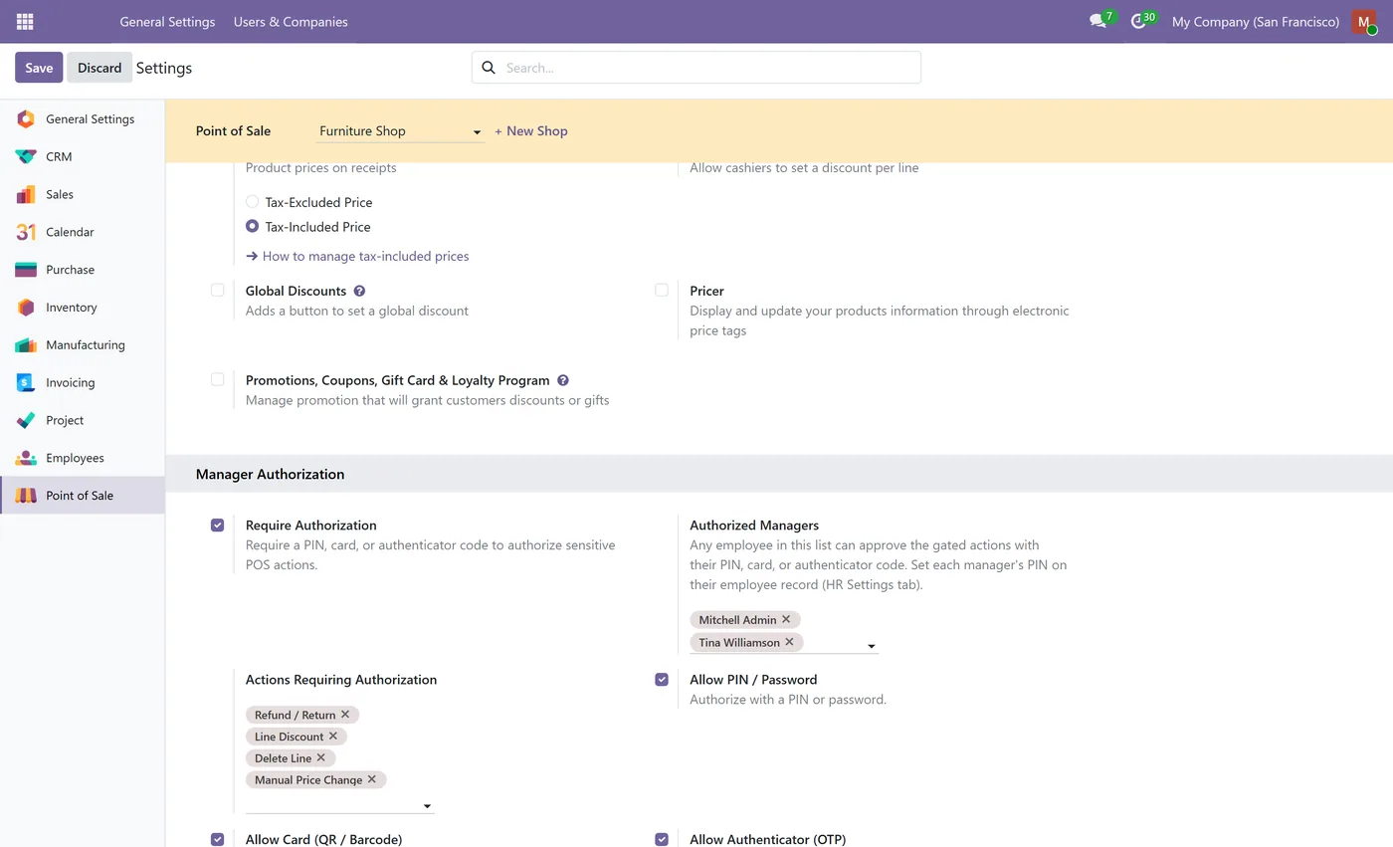Click the Purchase app icon in sidebar
The image size is (1393, 847).
tap(26, 270)
